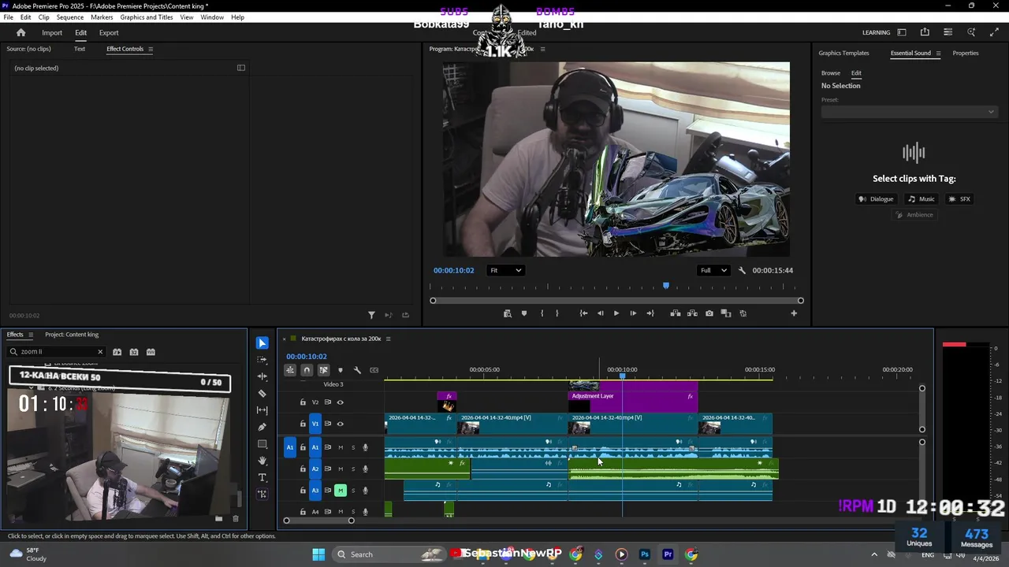
Task: Open the Essential Sound Preset dropdown
Action: coord(910,112)
